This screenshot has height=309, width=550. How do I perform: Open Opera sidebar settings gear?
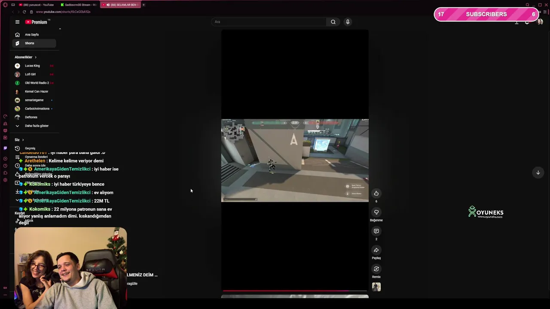click(x=5, y=180)
